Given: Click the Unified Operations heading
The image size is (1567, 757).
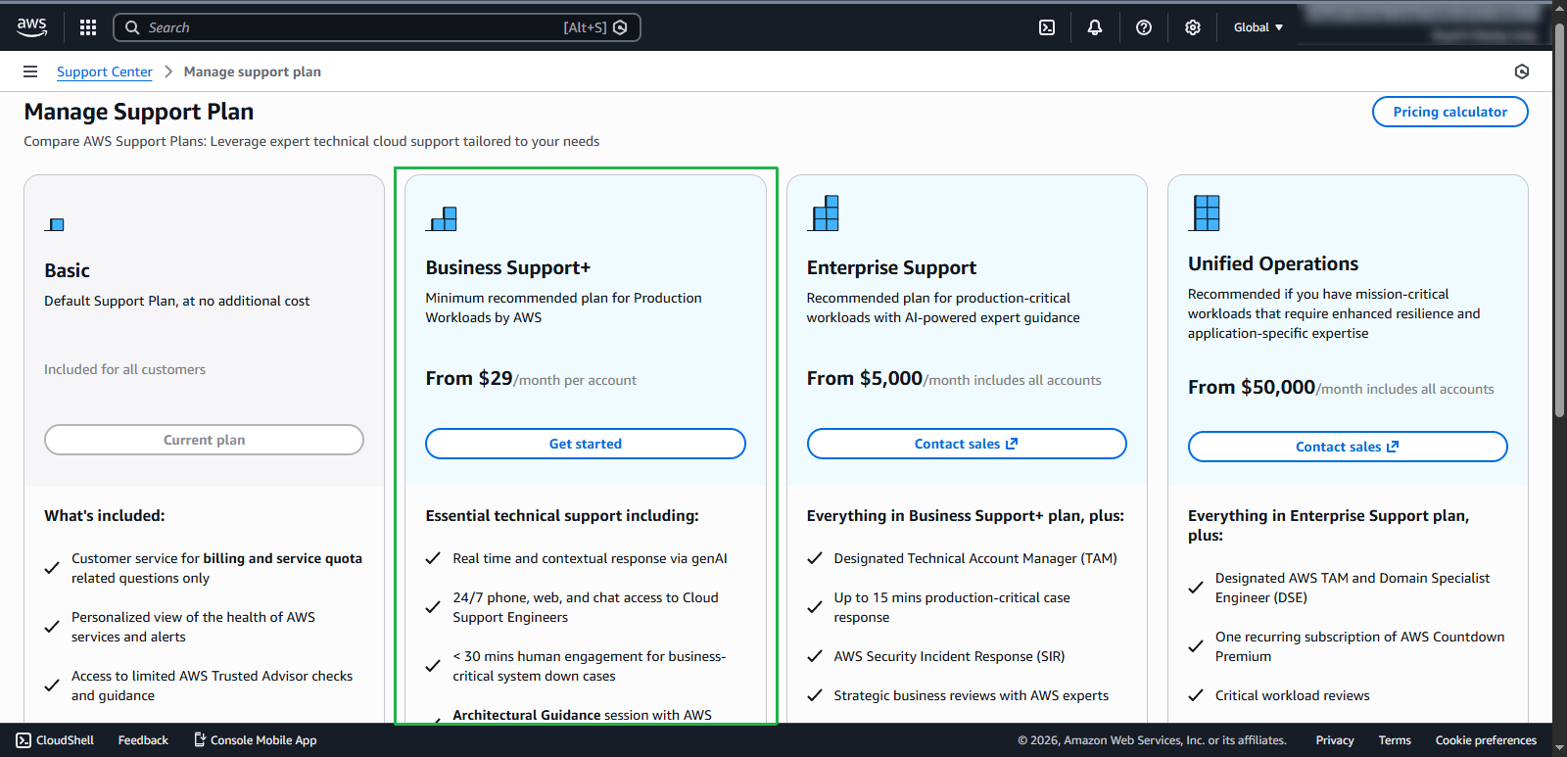Looking at the screenshot, I should click(x=1273, y=263).
